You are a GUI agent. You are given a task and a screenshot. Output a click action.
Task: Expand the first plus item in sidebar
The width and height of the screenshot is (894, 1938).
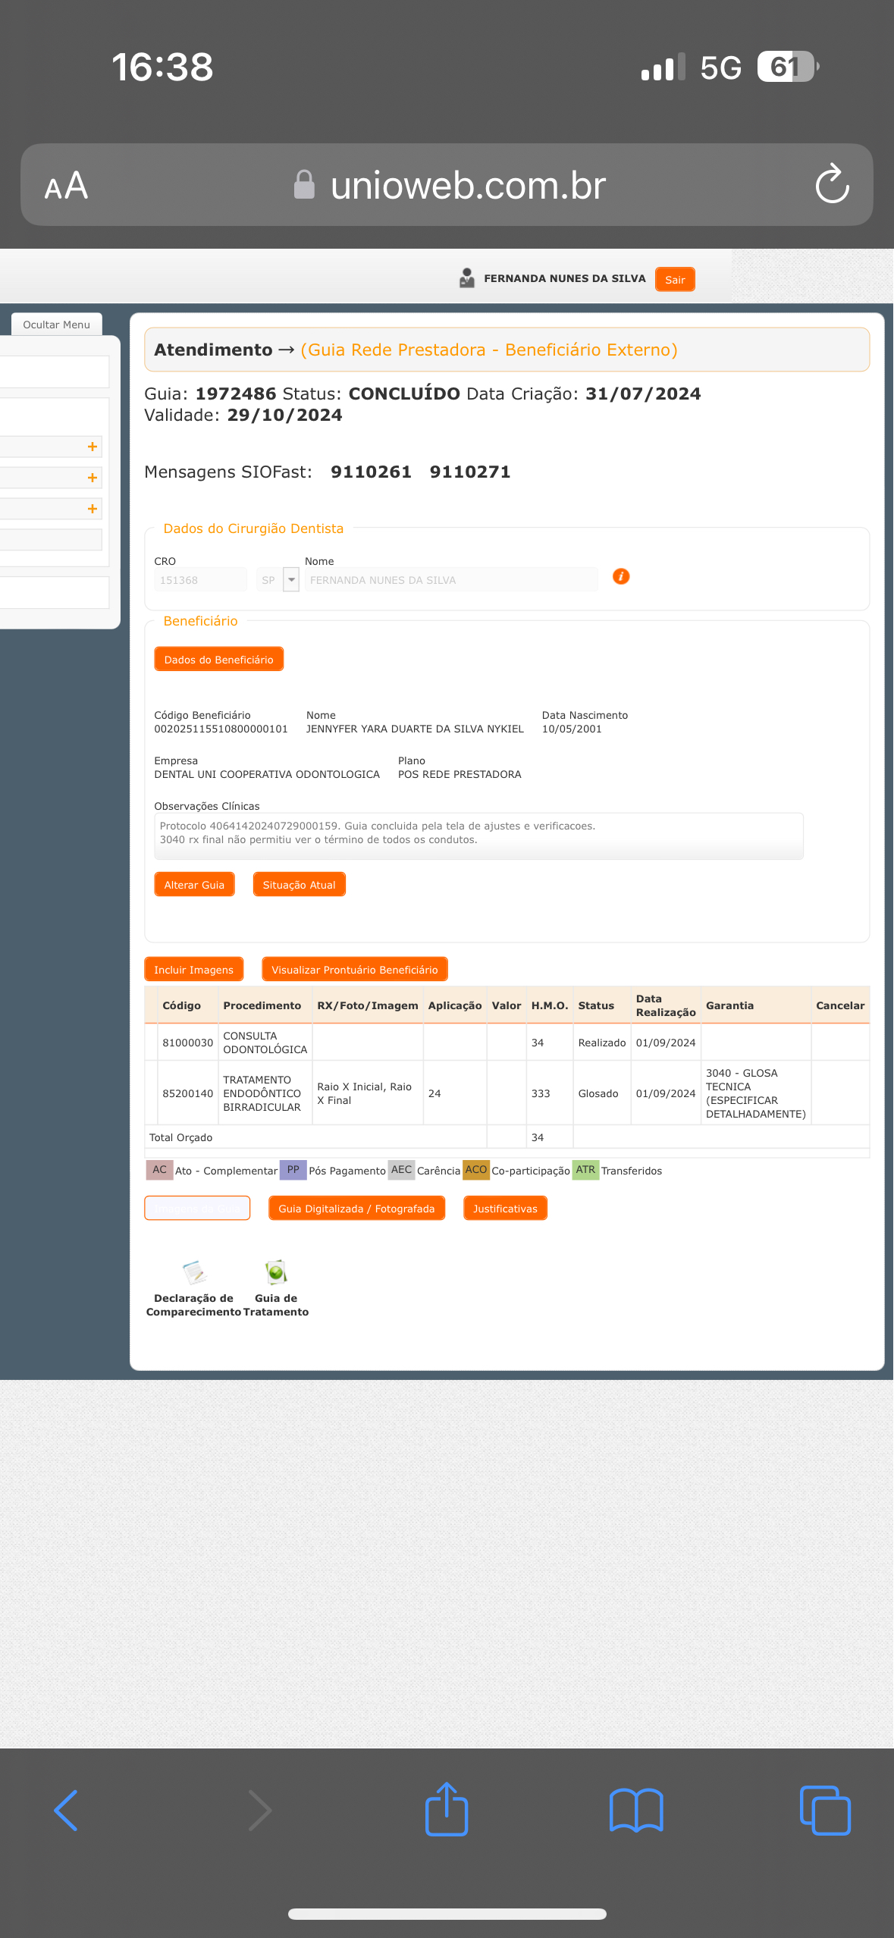point(93,447)
